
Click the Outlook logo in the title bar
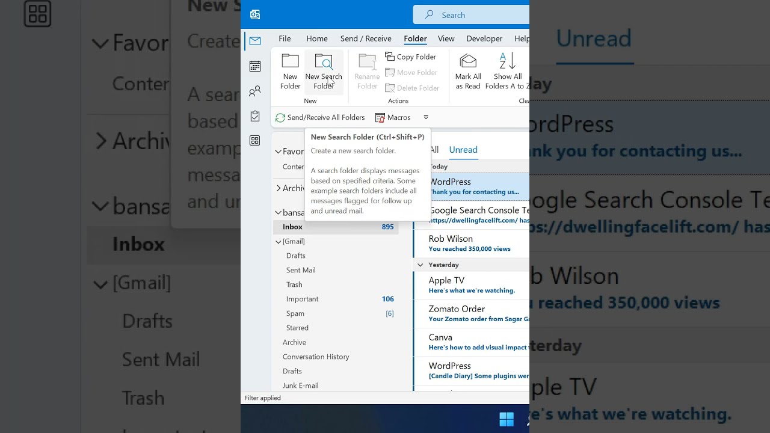pyautogui.click(x=255, y=14)
